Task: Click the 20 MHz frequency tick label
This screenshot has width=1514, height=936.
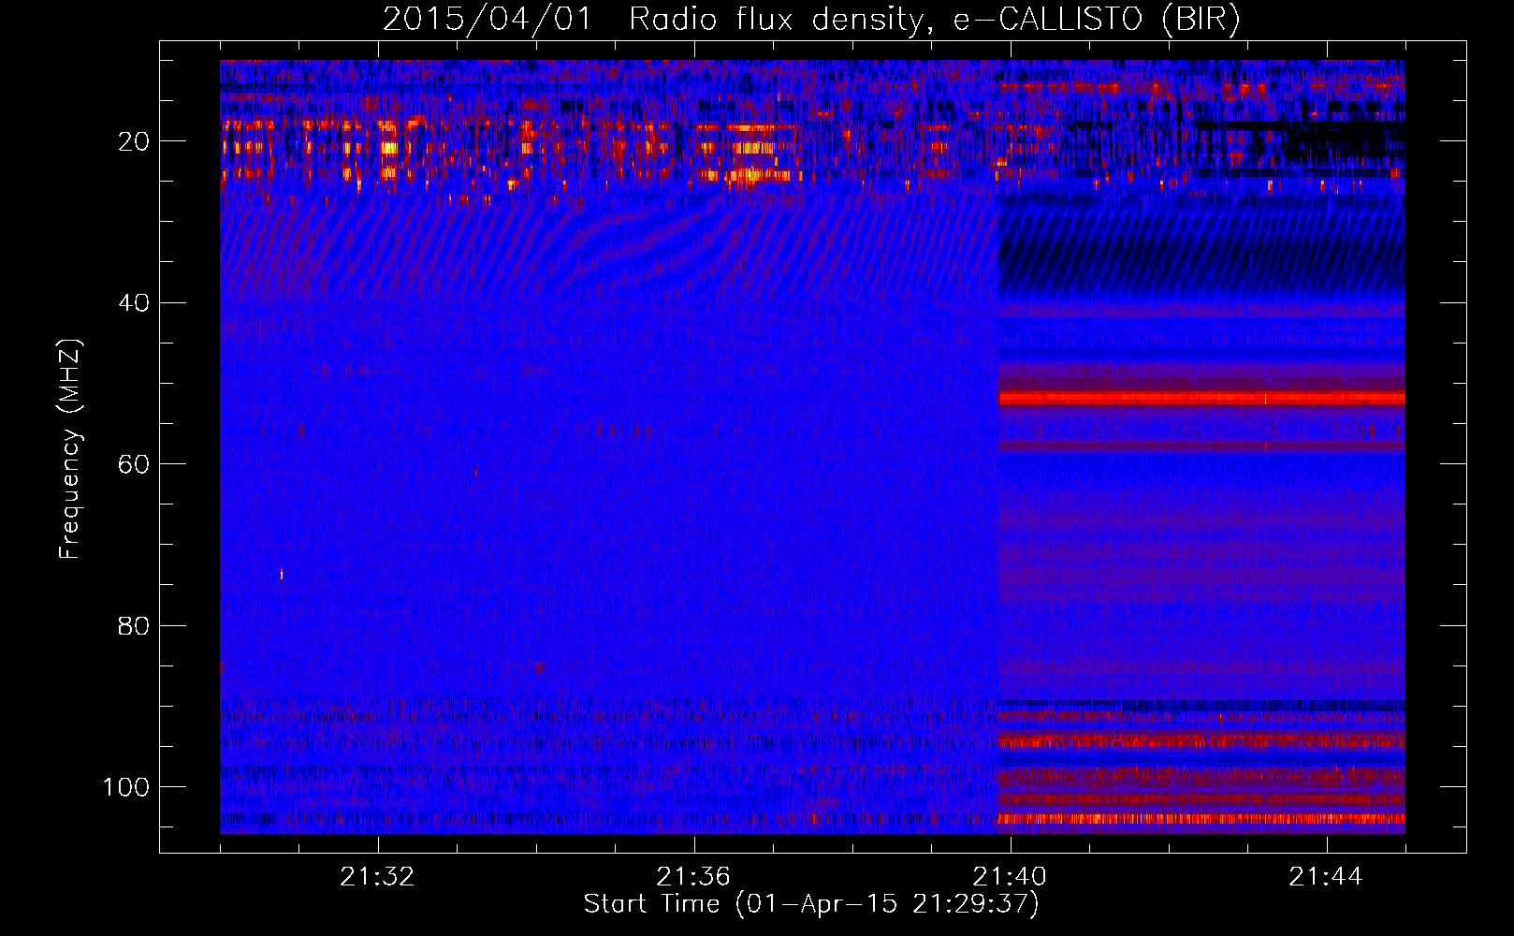Action: coord(134,141)
